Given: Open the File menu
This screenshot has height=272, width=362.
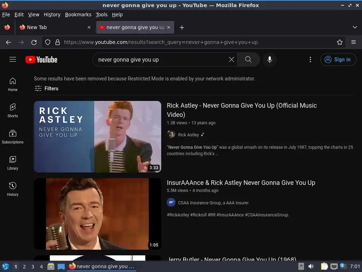Looking at the screenshot, I should click(6, 15).
